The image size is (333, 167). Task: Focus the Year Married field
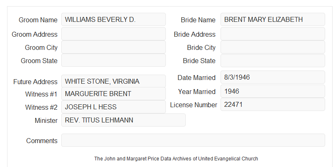pyautogui.click(x=273, y=91)
